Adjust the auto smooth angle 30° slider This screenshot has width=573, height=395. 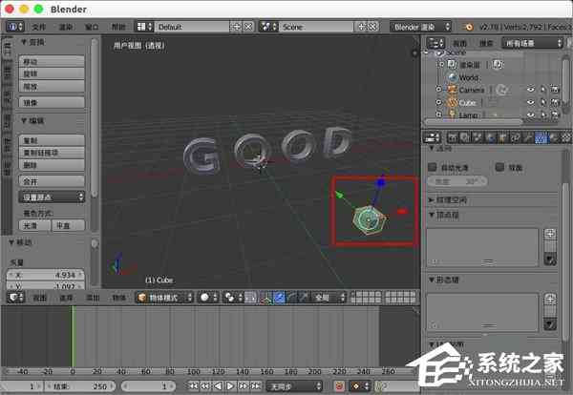point(456,181)
